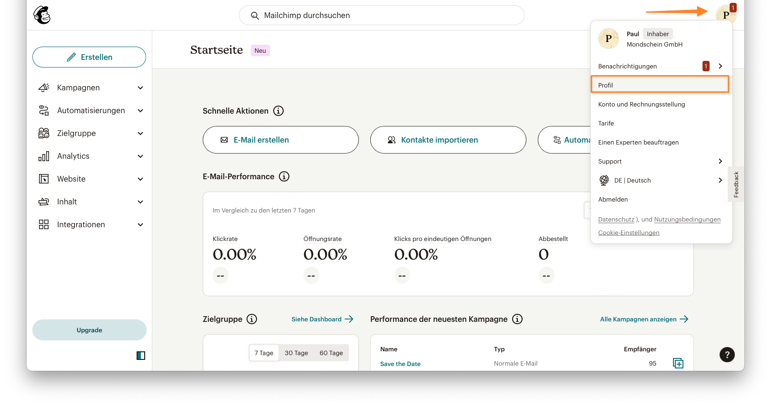Screen dimensions: 771x406
Task: Focus the Mailchimp durchsuchen search field
Action: click(x=382, y=15)
